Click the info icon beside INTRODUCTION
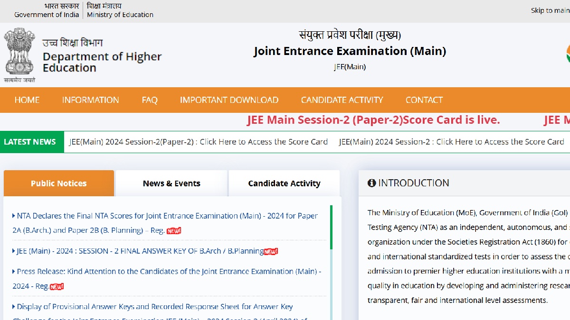Viewport: 570px width, 320px height. pos(371,183)
